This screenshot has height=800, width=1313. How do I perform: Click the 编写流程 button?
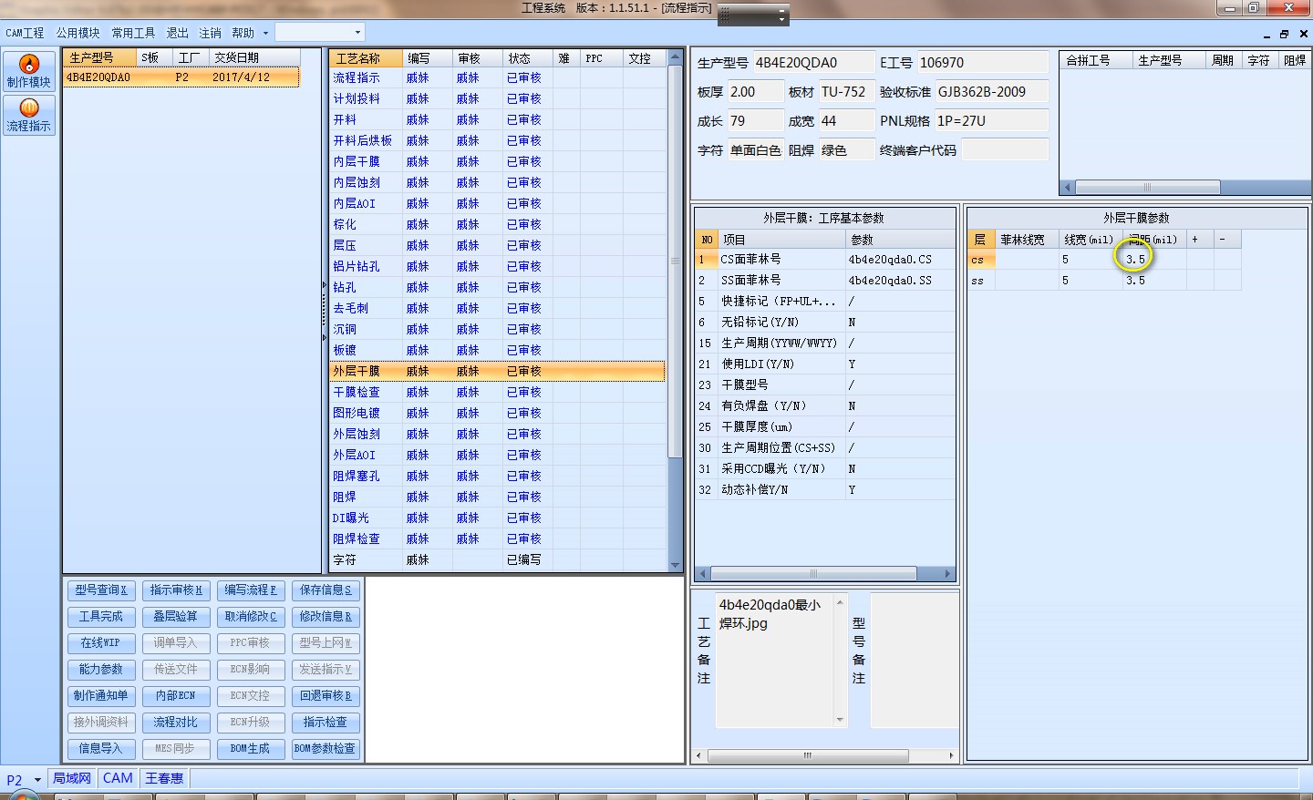tap(251, 590)
